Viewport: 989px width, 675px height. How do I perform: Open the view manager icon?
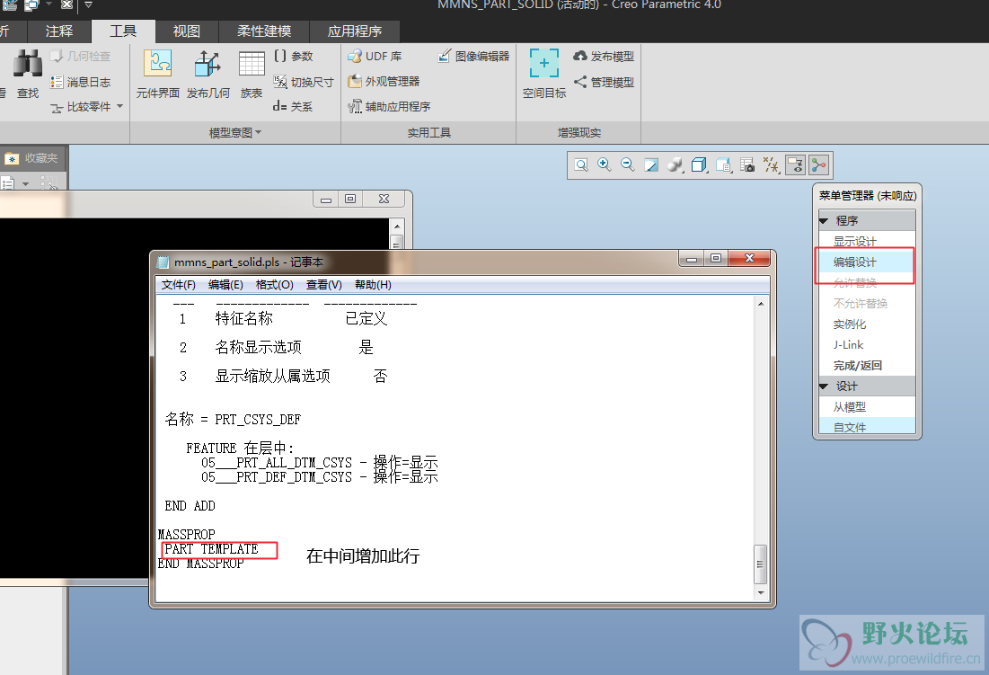723,165
